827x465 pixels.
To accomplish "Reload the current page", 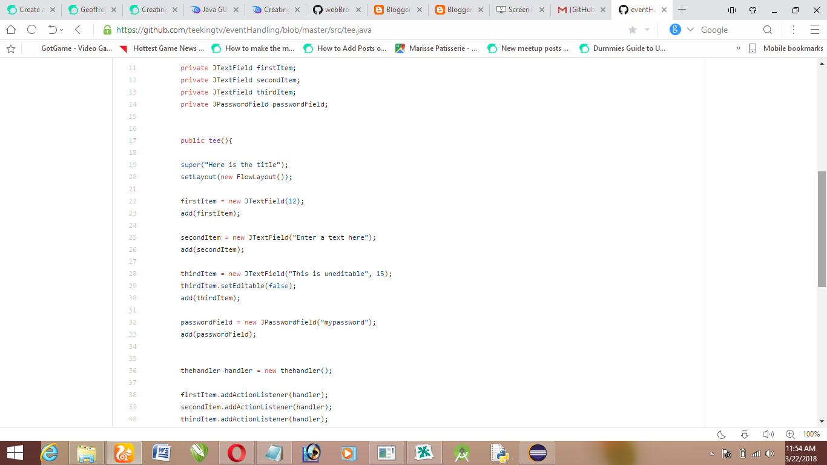I will coord(32,30).
